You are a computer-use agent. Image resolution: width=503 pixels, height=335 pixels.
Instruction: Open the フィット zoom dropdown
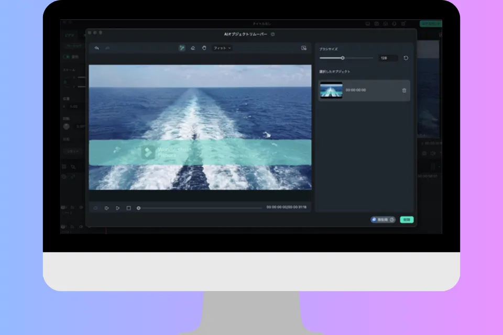pyautogui.click(x=222, y=48)
